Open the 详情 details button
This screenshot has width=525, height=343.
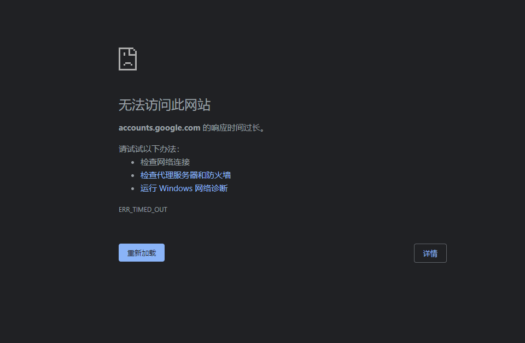(x=430, y=253)
